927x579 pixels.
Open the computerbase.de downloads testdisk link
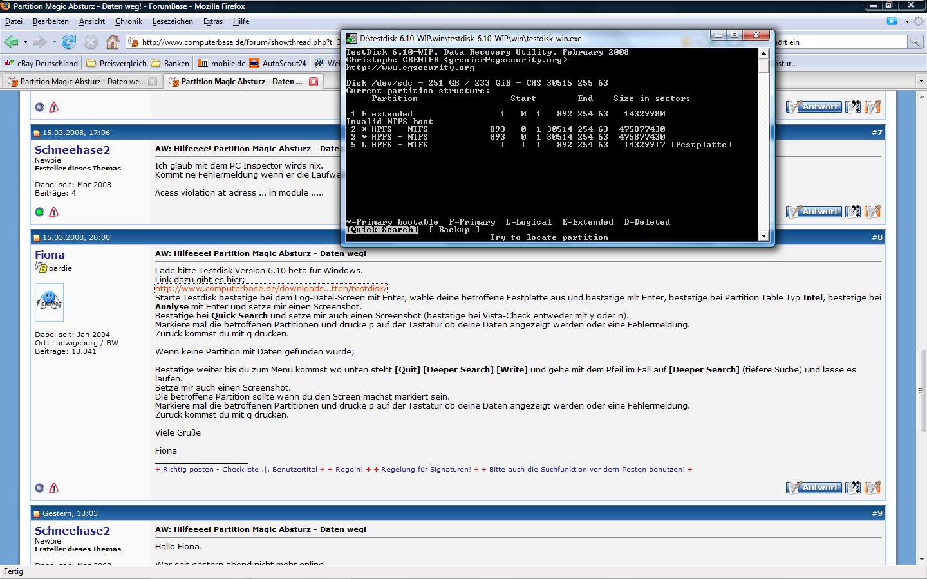271,289
